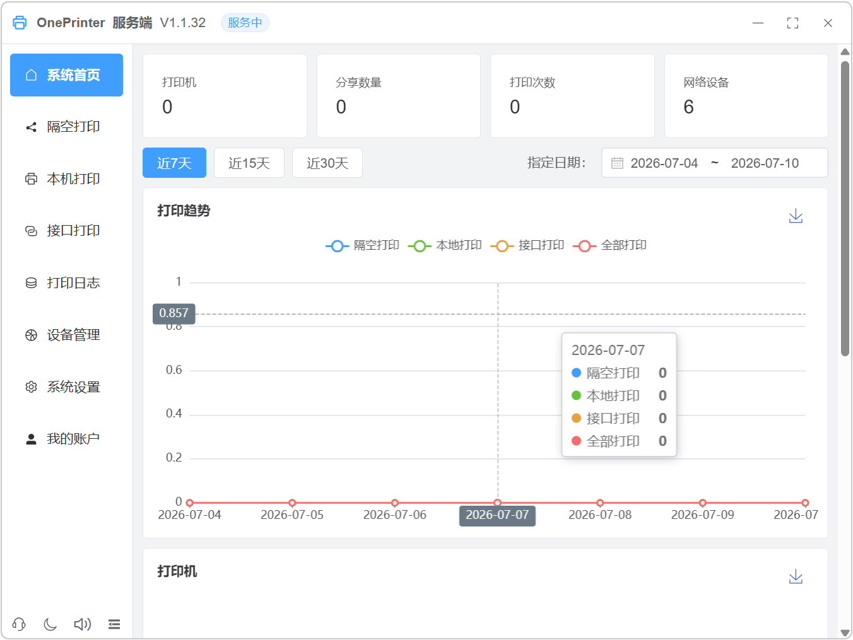Go to 隔空打印 in the sidebar
The image size is (853, 640).
pos(66,127)
